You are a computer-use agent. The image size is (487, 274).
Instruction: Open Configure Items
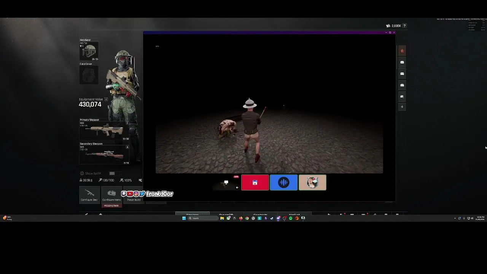(111, 195)
